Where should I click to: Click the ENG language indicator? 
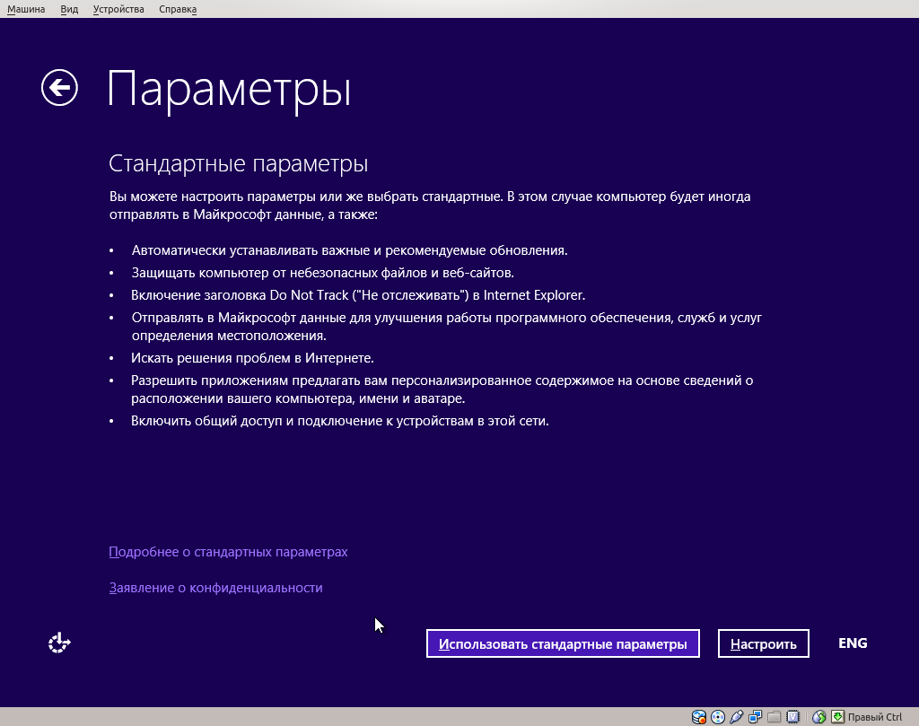(x=853, y=643)
